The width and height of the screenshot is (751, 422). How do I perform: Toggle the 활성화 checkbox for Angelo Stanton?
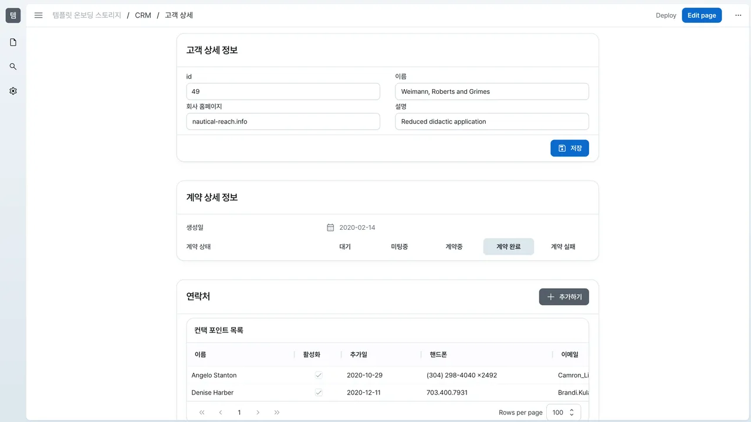(x=319, y=375)
